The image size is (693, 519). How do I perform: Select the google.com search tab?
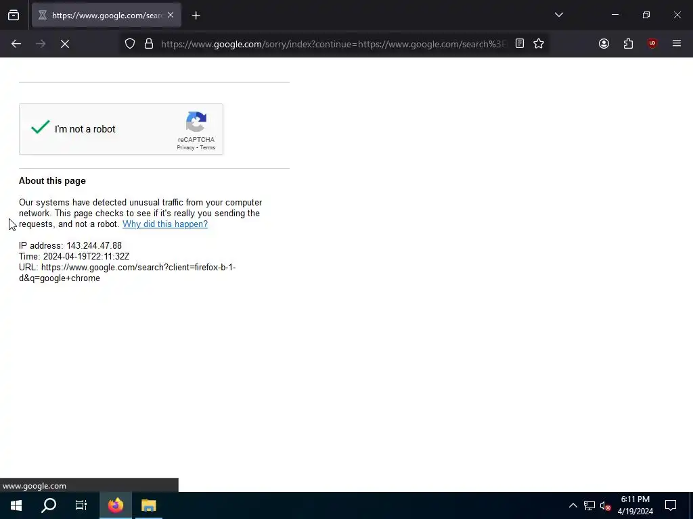point(106,15)
